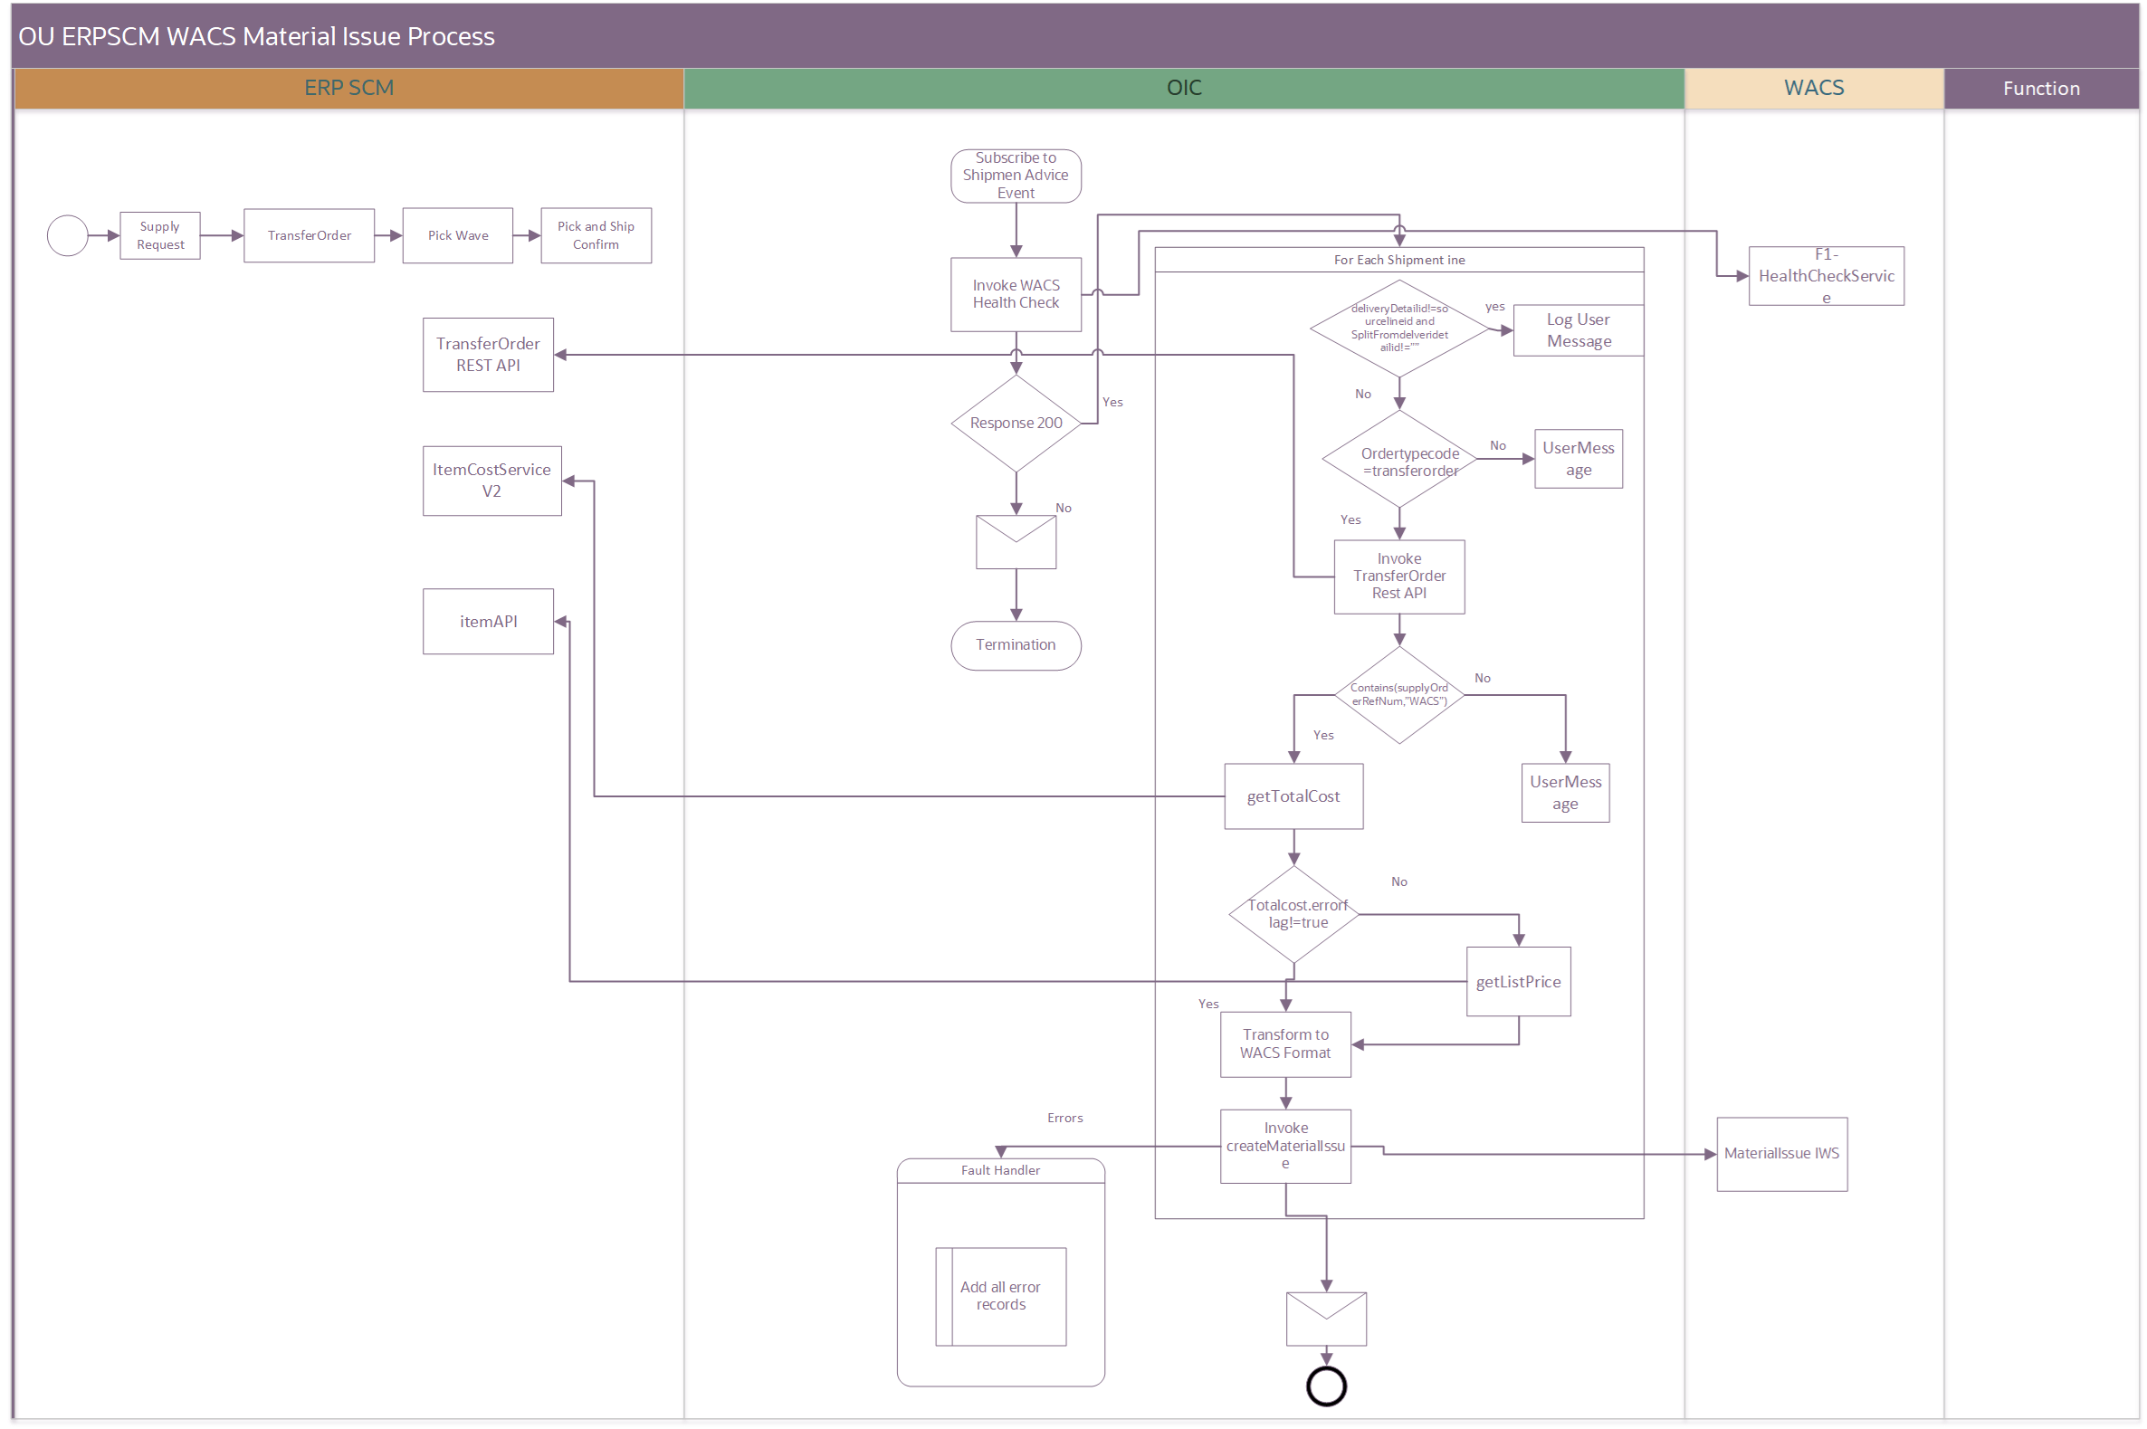The image size is (2147, 1429).
Task: Select Ordertypecode=transferorder decision diamond
Action: pyautogui.click(x=1399, y=460)
